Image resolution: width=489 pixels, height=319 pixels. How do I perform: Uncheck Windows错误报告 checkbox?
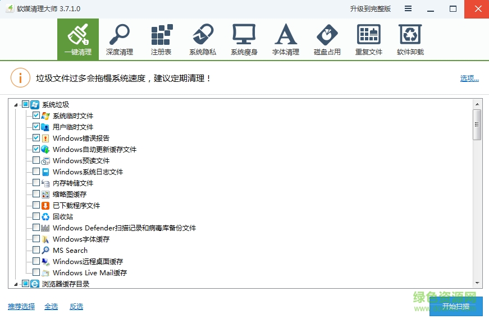(36, 138)
